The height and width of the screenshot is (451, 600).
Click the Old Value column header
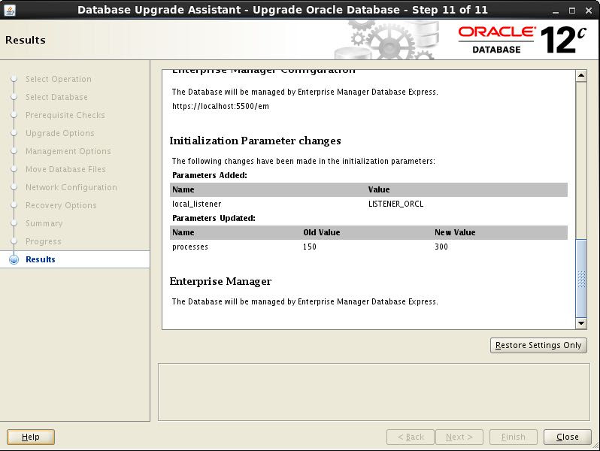pos(322,232)
